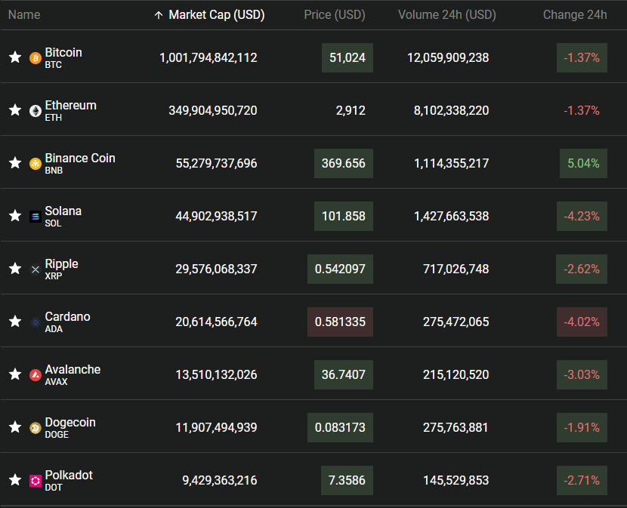Select the Binance Coin price 369.656
Screen dimensions: 627x508
[344, 163]
